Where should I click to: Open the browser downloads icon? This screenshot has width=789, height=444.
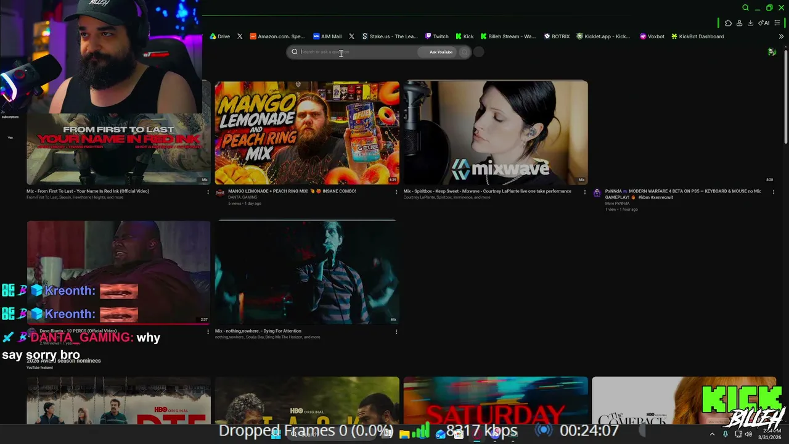click(x=750, y=23)
